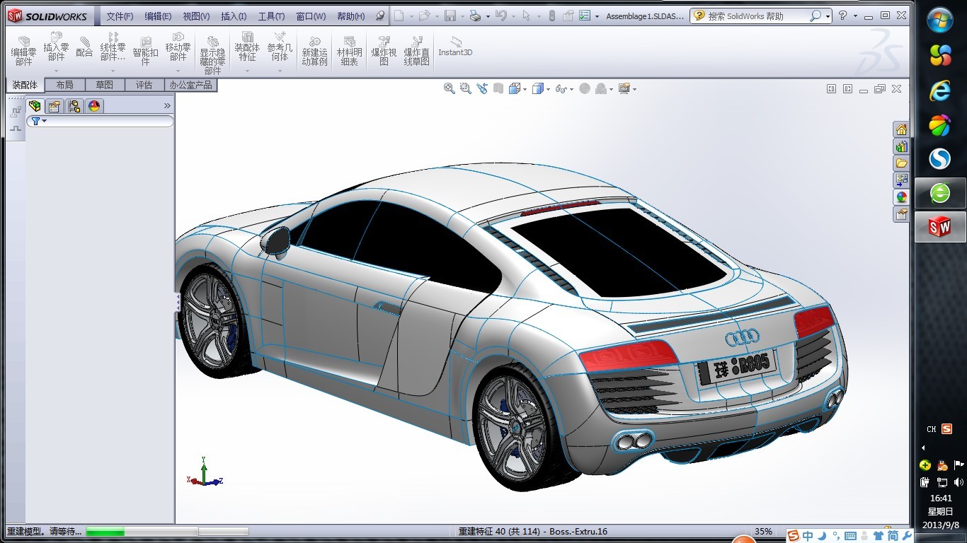Toggle Sogou punctuation mode button
Screen dimensions: 967x543
pyautogui.click(x=836, y=536)
